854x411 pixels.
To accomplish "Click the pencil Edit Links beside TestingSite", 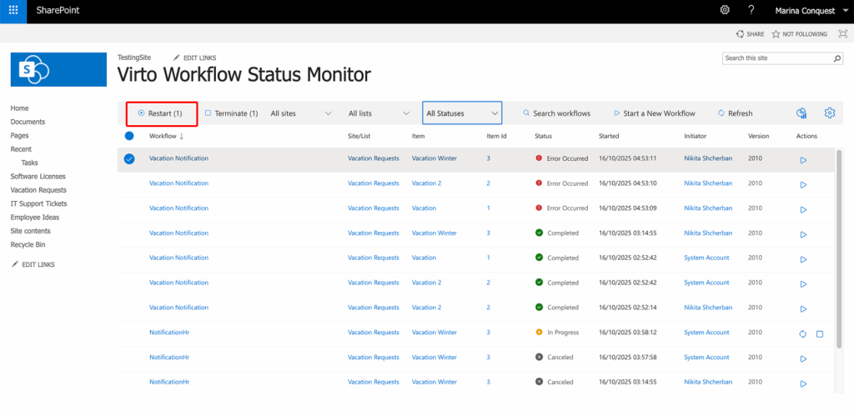I will click(194, 58).
